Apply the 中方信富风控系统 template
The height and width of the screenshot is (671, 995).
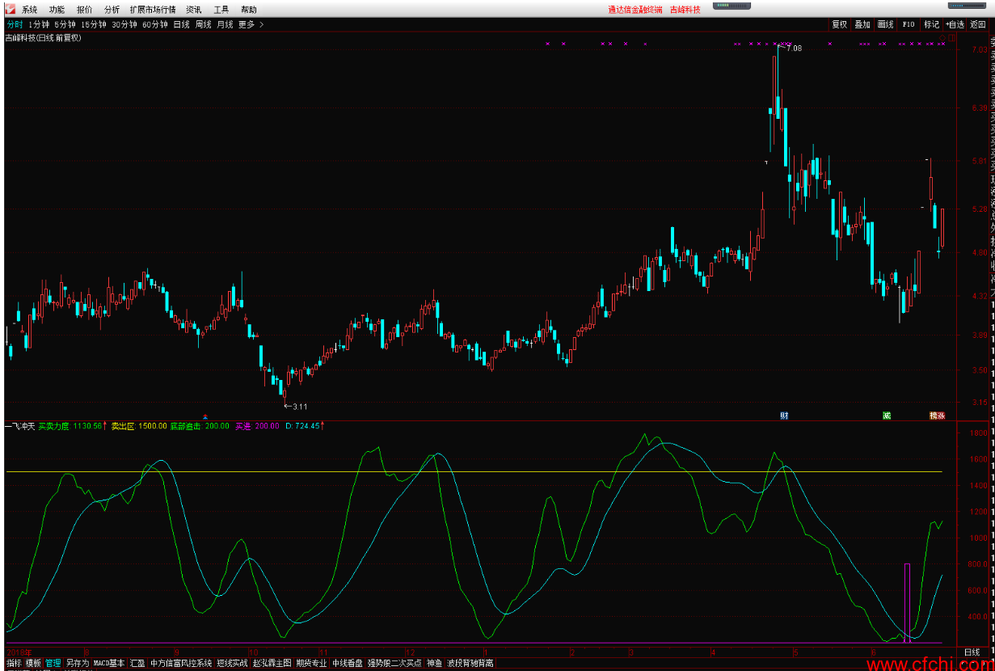coord(181,663)
